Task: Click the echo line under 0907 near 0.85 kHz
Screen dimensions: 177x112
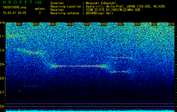Action: 120,72
